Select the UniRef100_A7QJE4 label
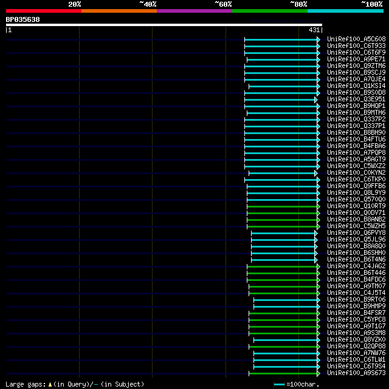 tap(356, 79)
